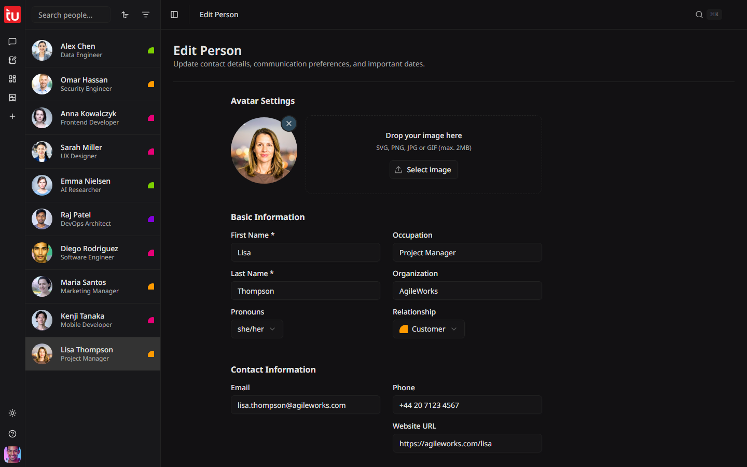This screenshot has height=467, width=747.
Task: Select Omar Hassan in the people list
Action: (x=93, y=84)
